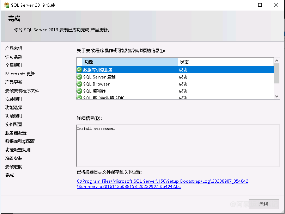The height and width of the screenshot is (214, 285).
Task: Click inside the 详细信息 text box
Action: pyautogui.click(x=178, y=146)
